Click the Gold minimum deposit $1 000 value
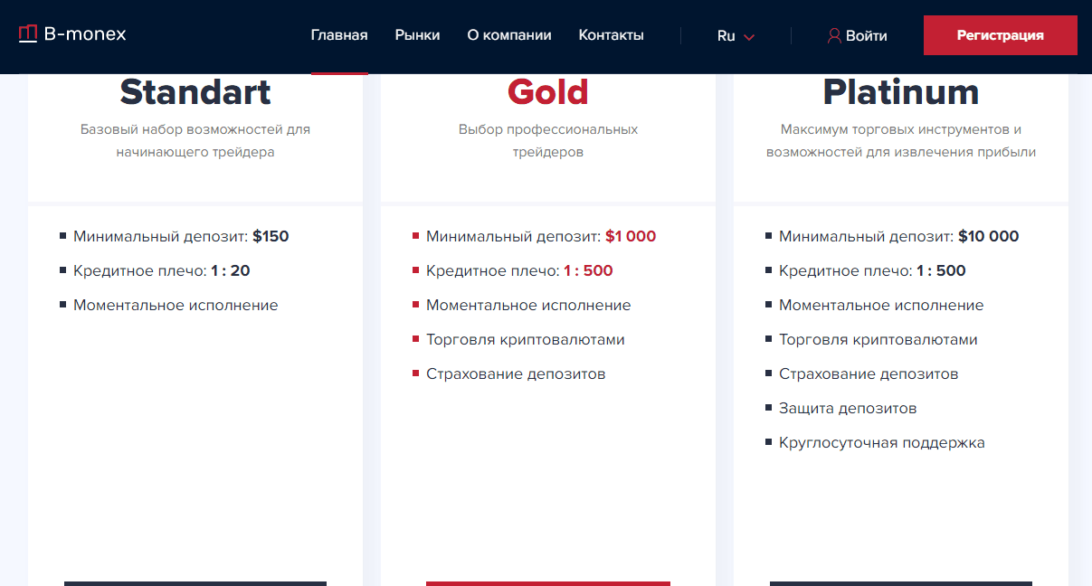The height and width of the screenshot is (586, 1092). (x=631, y=236)
